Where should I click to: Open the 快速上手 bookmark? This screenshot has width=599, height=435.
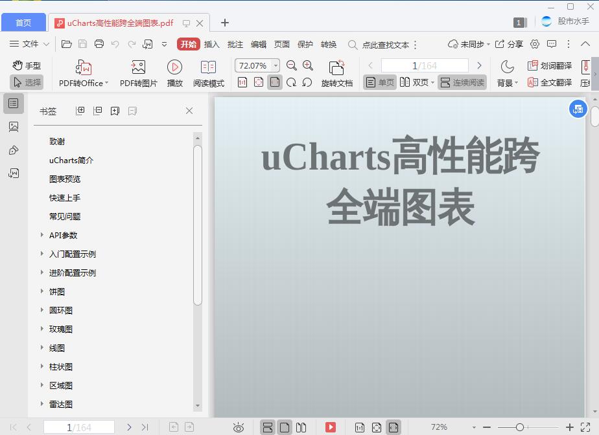65,197
